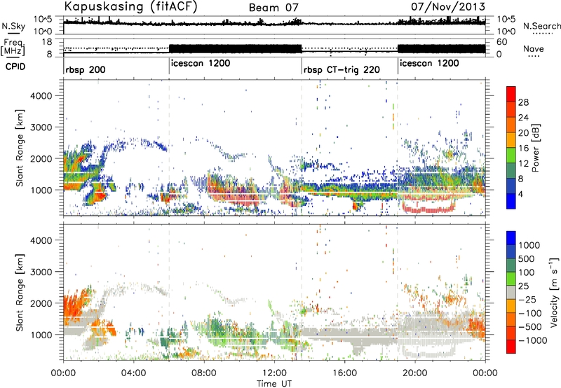
Task: Click the '1000' velocity colorbar tick
Action: click(x=529, y=245)
